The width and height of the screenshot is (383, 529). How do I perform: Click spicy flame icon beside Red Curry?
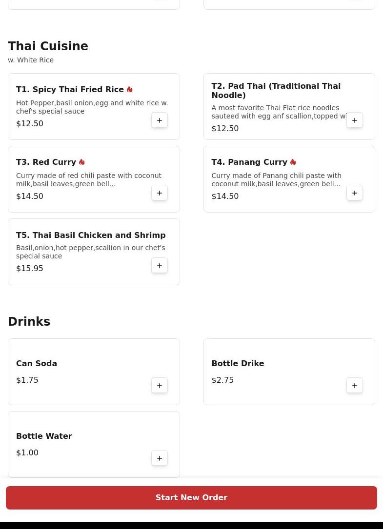pos(81,162)
